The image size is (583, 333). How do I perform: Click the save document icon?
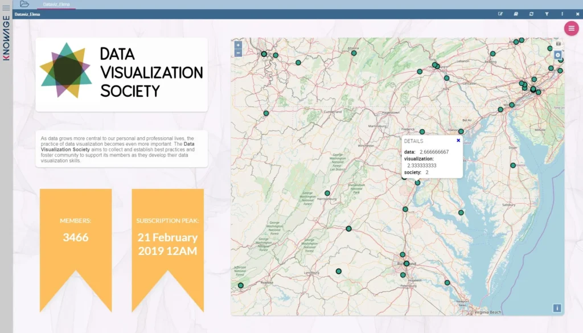(x=516, y=14)
